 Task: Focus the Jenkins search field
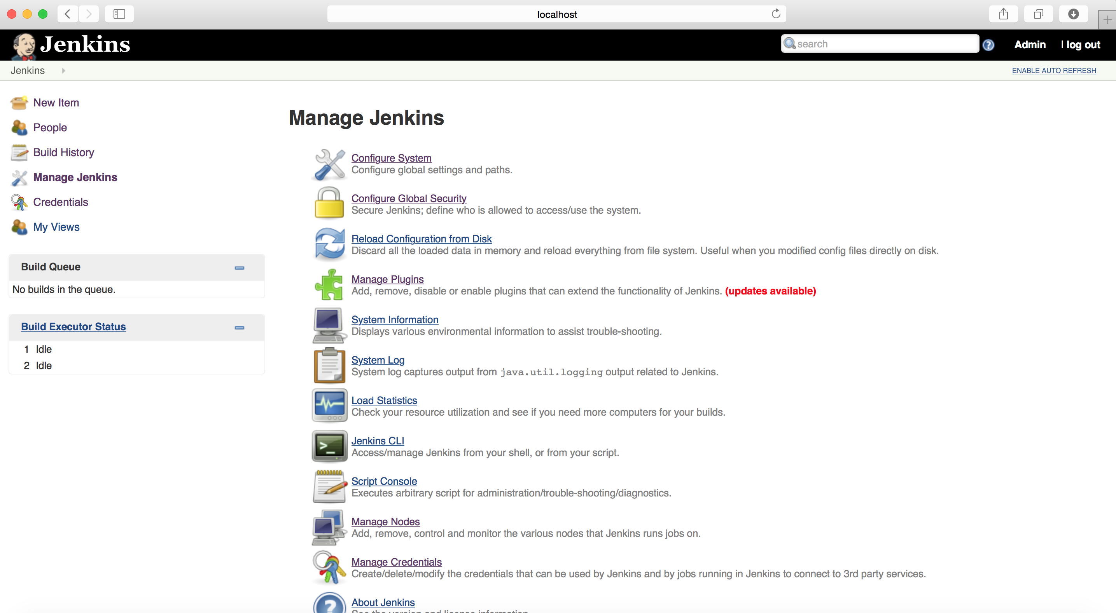(x=880, y=44)
